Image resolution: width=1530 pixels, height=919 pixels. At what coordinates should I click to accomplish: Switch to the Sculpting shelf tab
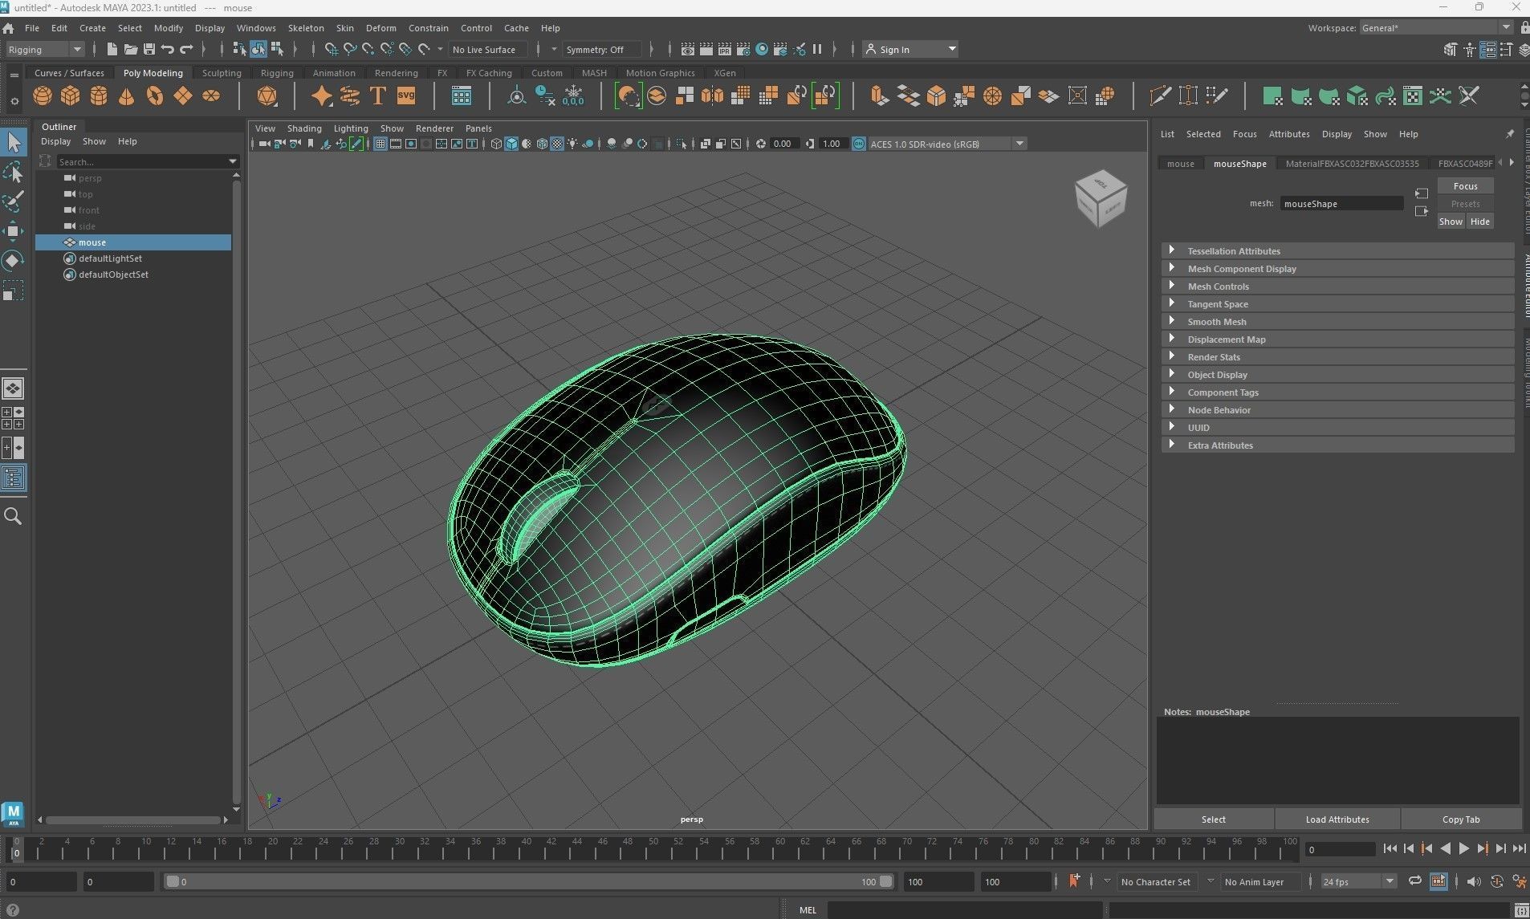point(222,73)
